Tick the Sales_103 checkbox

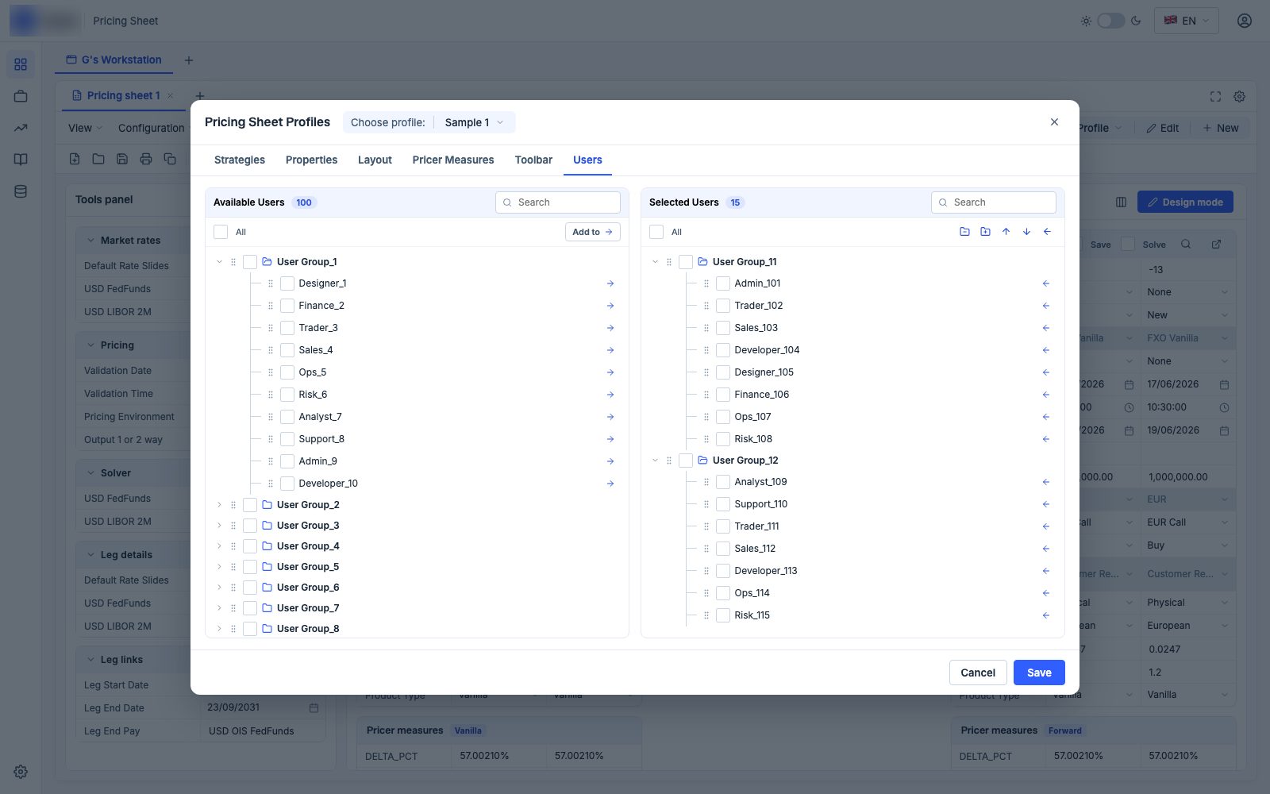coord(723,328)
